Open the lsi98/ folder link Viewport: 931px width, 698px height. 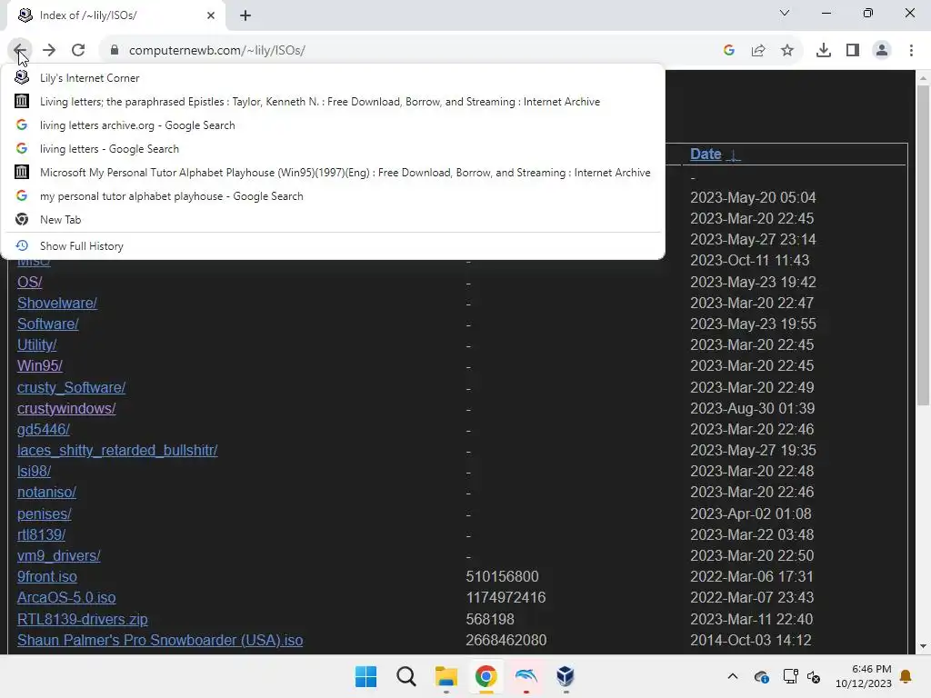(34, 472)
